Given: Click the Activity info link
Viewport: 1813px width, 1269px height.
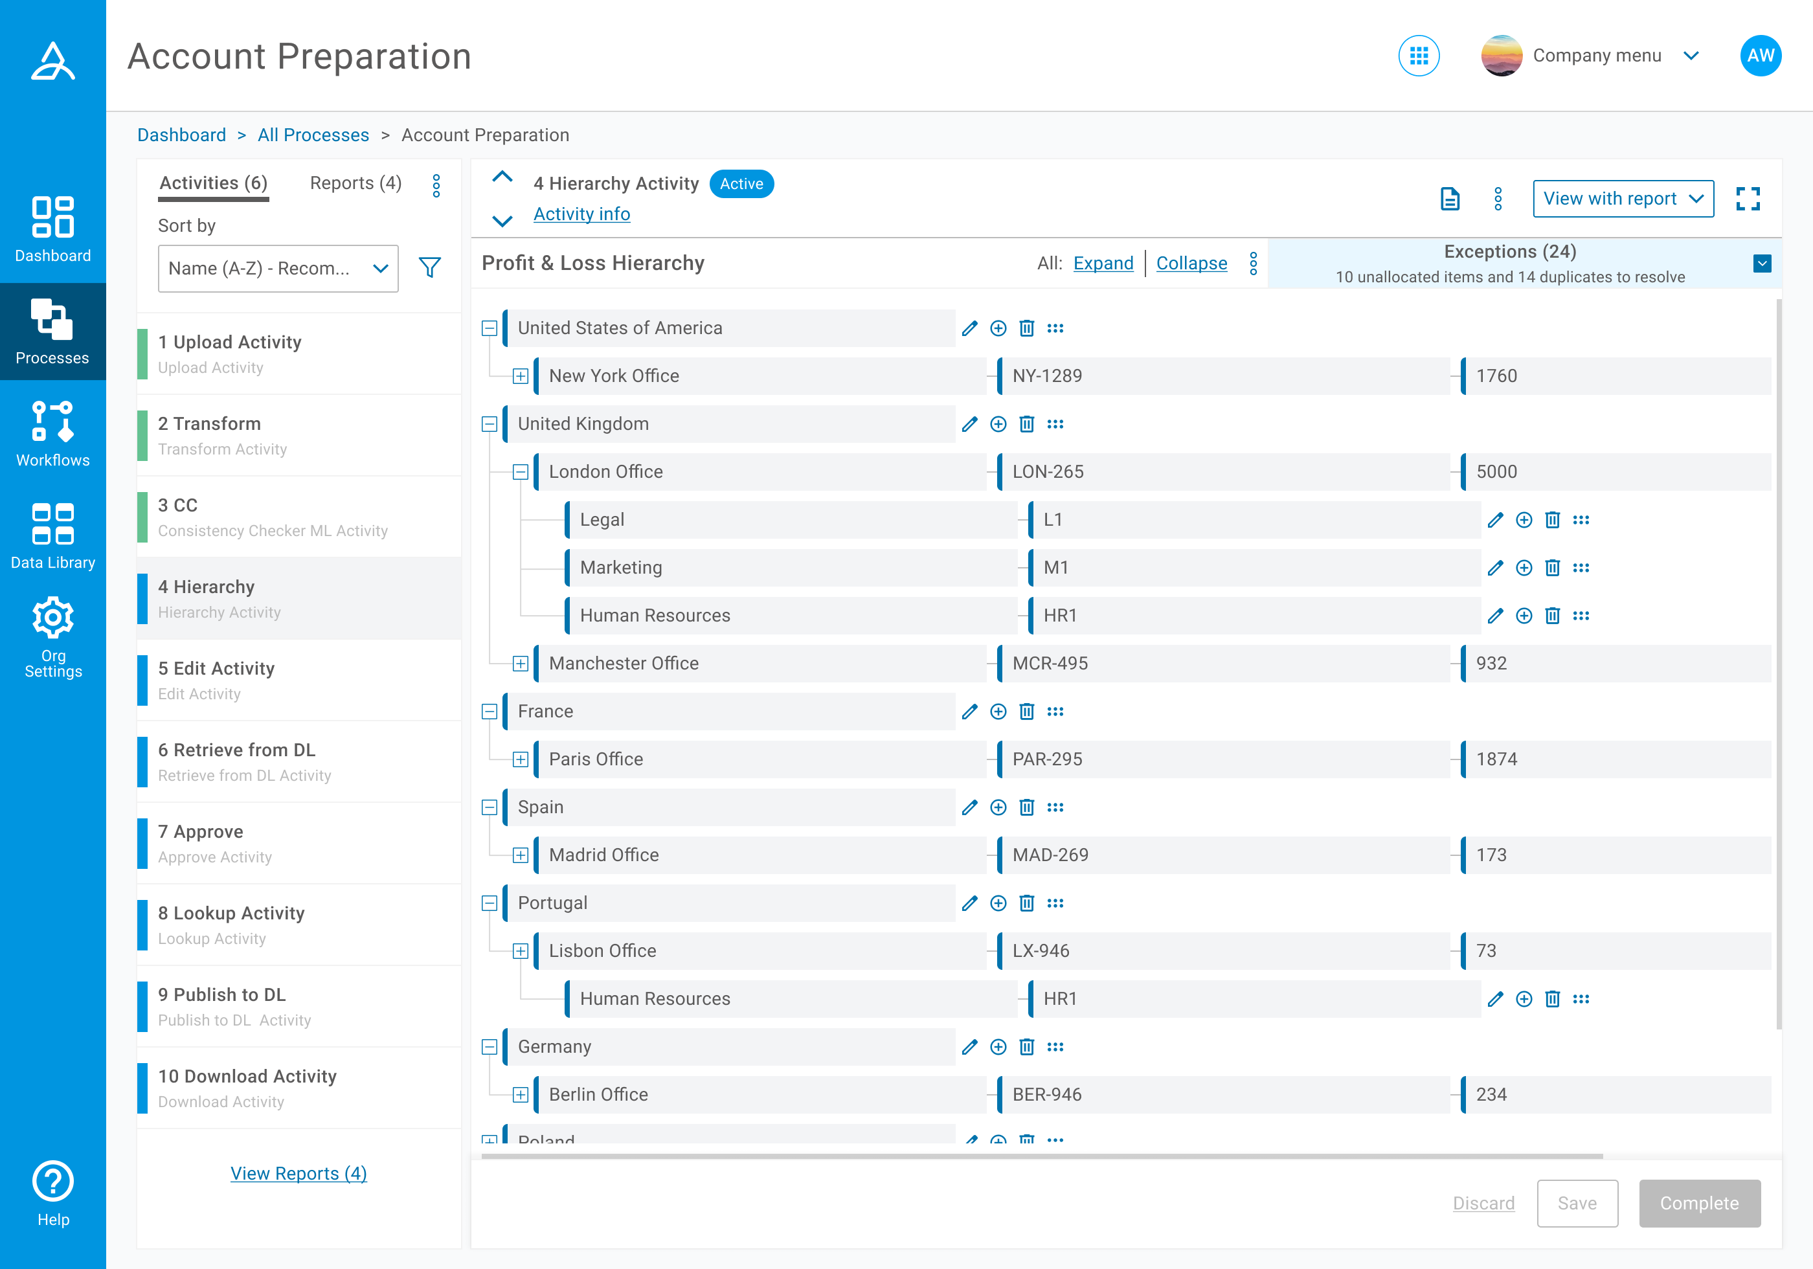Looking at the screenshot, I should (581, 214).
